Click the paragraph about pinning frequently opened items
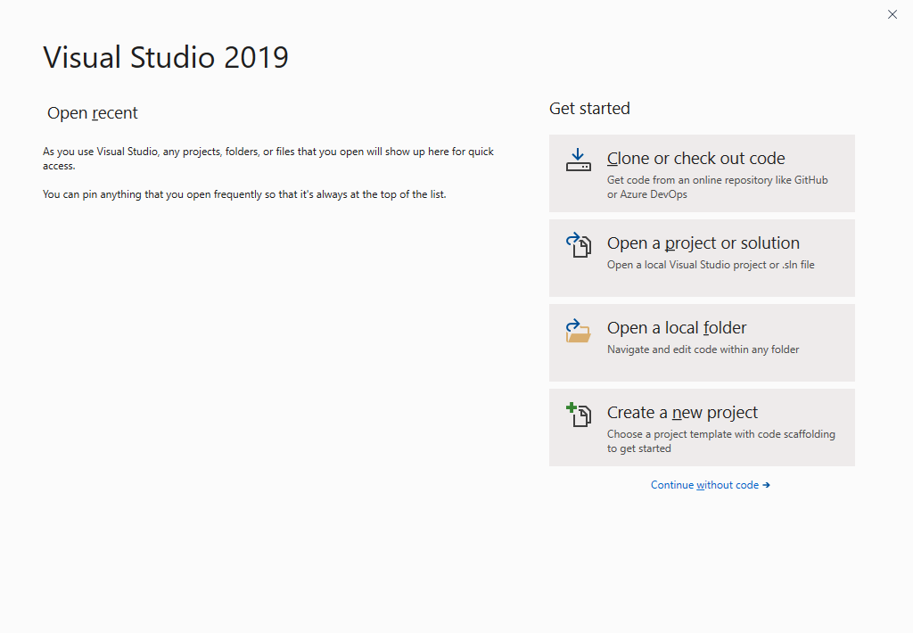The height and width of the screenshot is (633, 913). click(244, 194)
